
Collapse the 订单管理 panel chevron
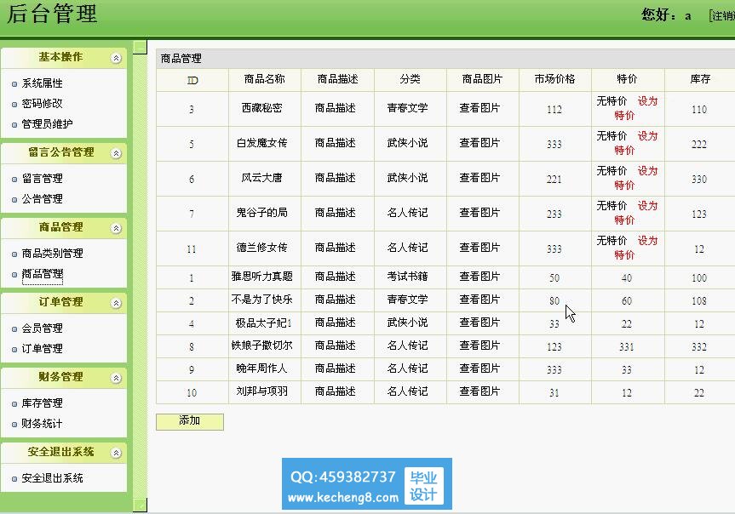coord(116,303)
